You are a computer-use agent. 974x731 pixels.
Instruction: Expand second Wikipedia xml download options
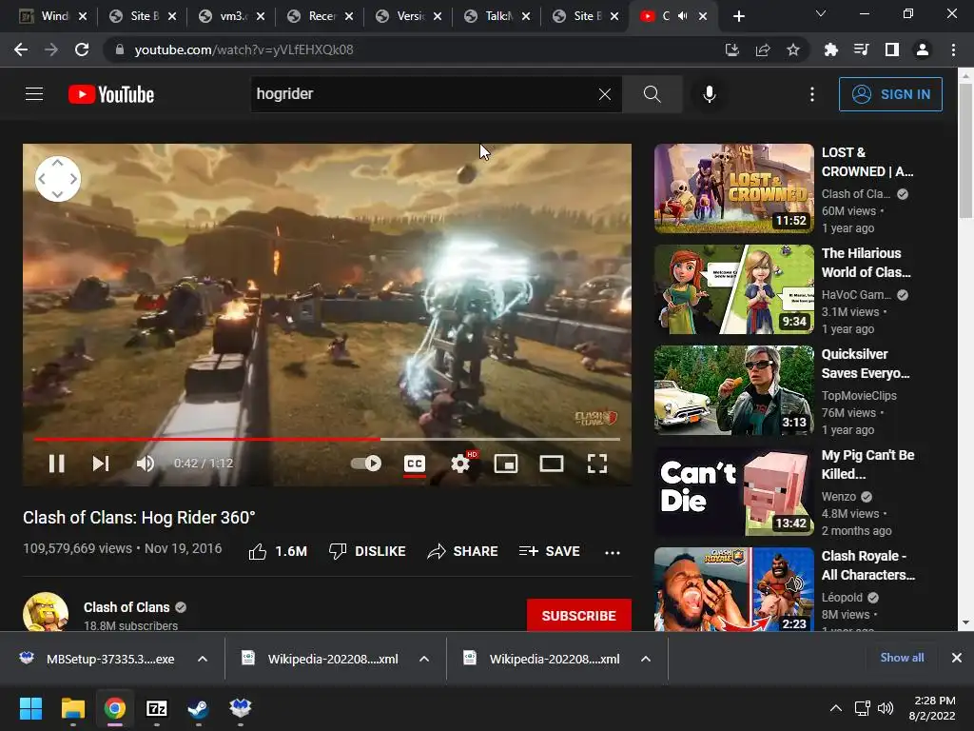point(646,659)
